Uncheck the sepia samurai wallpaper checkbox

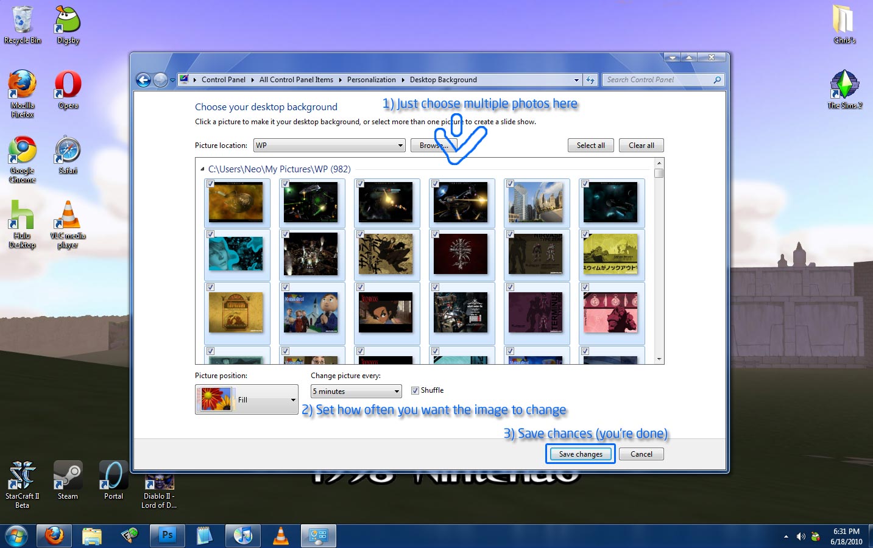pyautogui.click(x=360, y=234)
